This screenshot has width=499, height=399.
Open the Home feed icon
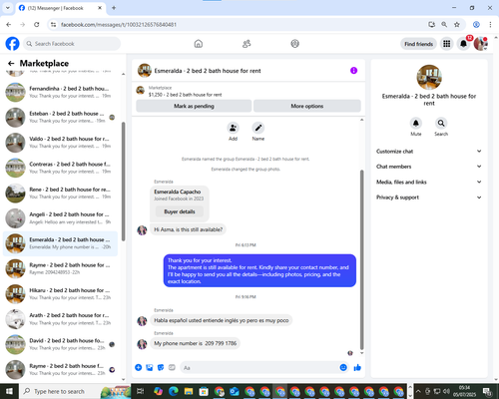199,44
